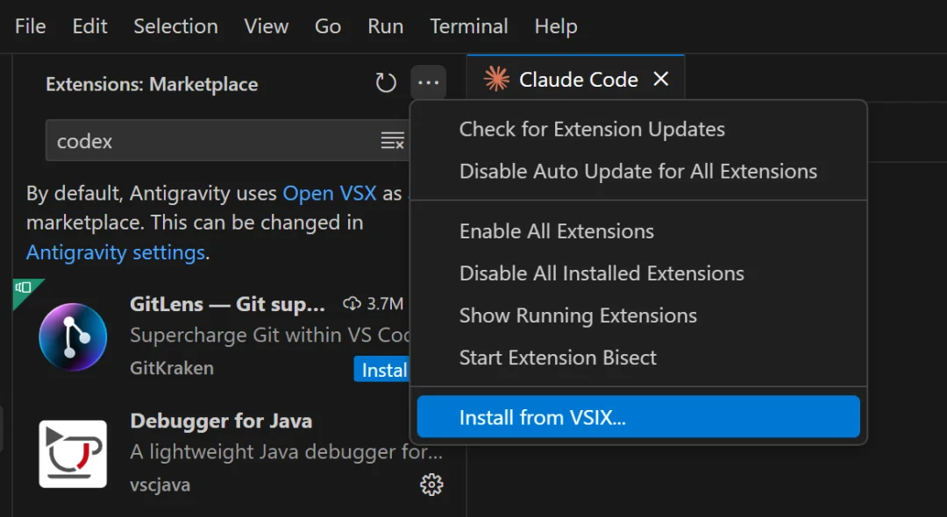Choose Check for Extension Updates
This screenshot has width=947, height=517.
[592, 130]
